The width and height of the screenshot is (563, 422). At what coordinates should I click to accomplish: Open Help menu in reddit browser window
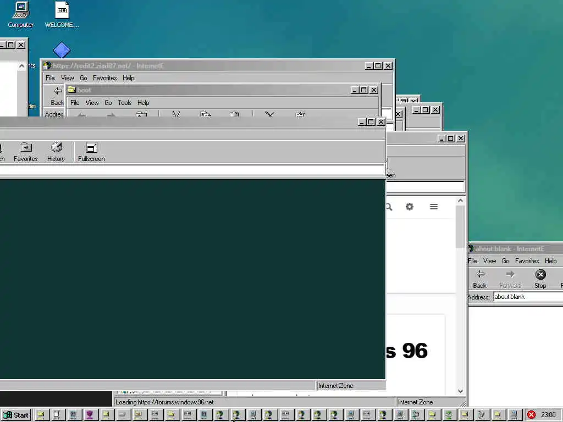(x=128, y=78)
